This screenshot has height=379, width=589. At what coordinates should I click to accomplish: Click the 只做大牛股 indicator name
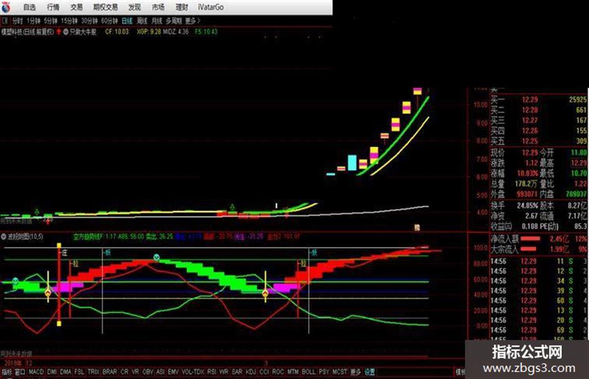(83, 32)
